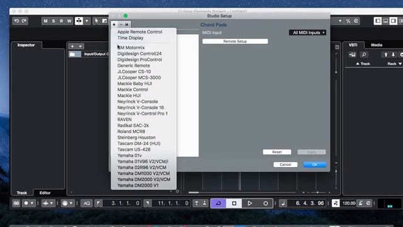The image size is (403, 227).
Task: Click the plus Add Track button
Action: coord(72,46)
